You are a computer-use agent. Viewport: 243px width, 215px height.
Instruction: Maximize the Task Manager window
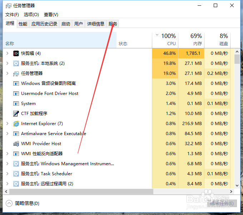click(215, 6)
